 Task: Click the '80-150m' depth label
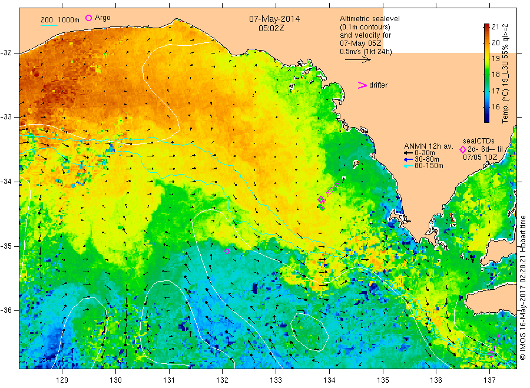pyautogui.click(x=429, y=166)
